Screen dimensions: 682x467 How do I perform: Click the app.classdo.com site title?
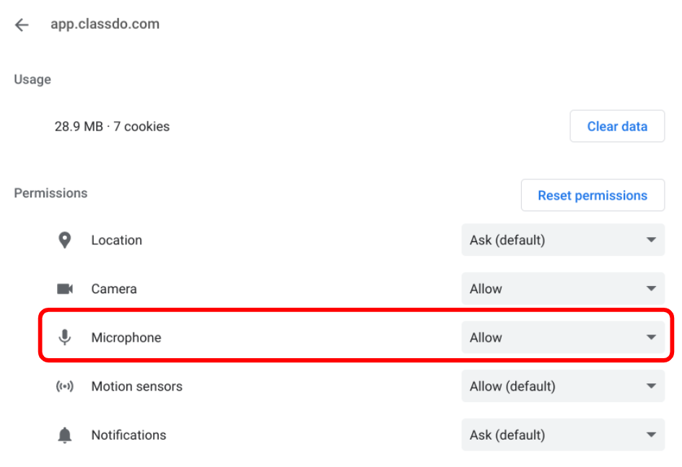105,24
